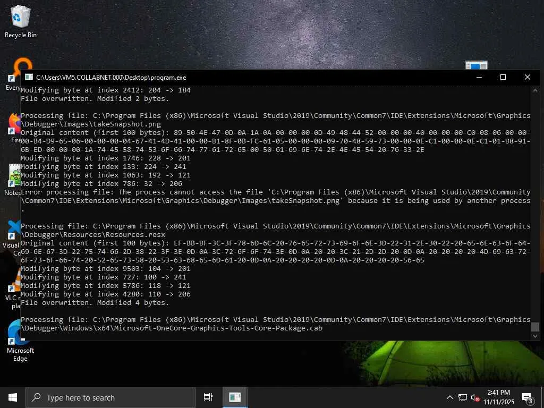Maximize the program.exe console window
The image size is (544, 408).
tap(503, 77)
